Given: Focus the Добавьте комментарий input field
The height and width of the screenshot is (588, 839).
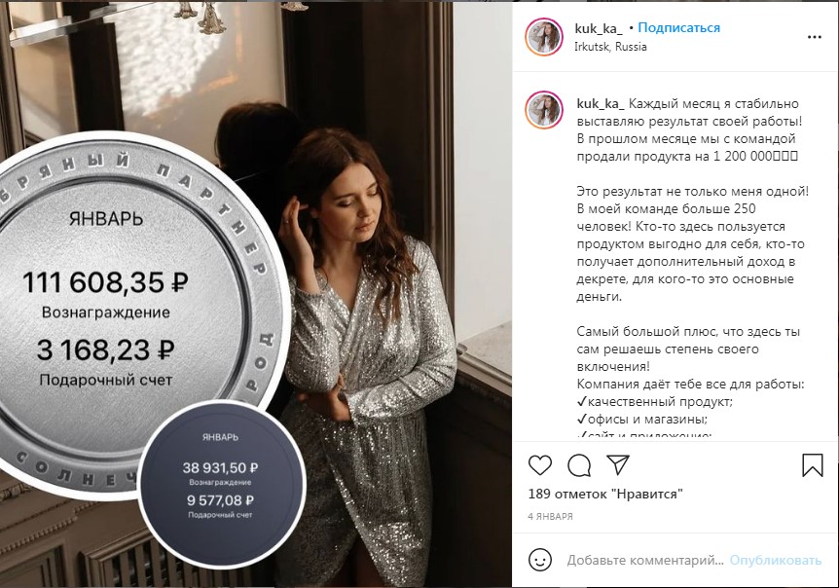Looking at the screenshot, I should click(644, 560).
